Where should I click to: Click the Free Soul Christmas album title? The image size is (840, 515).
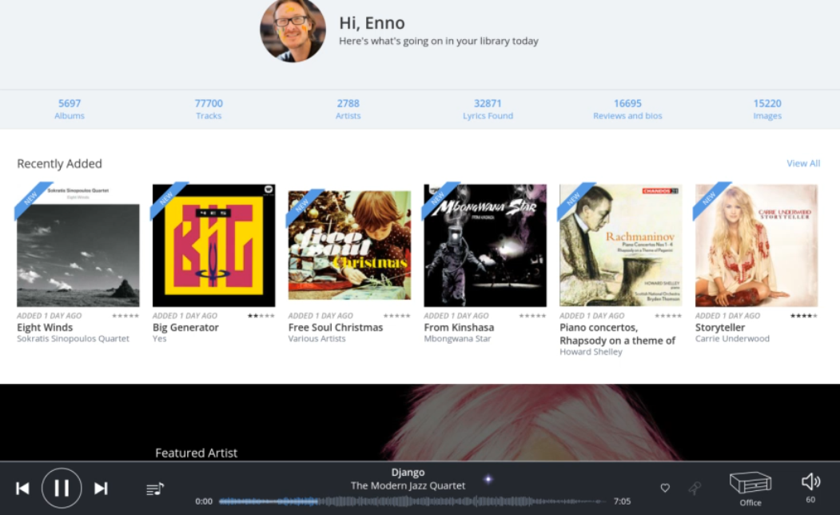coord(336,327)
